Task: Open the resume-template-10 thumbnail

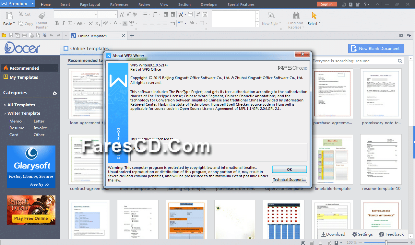Action: [381, 159]
